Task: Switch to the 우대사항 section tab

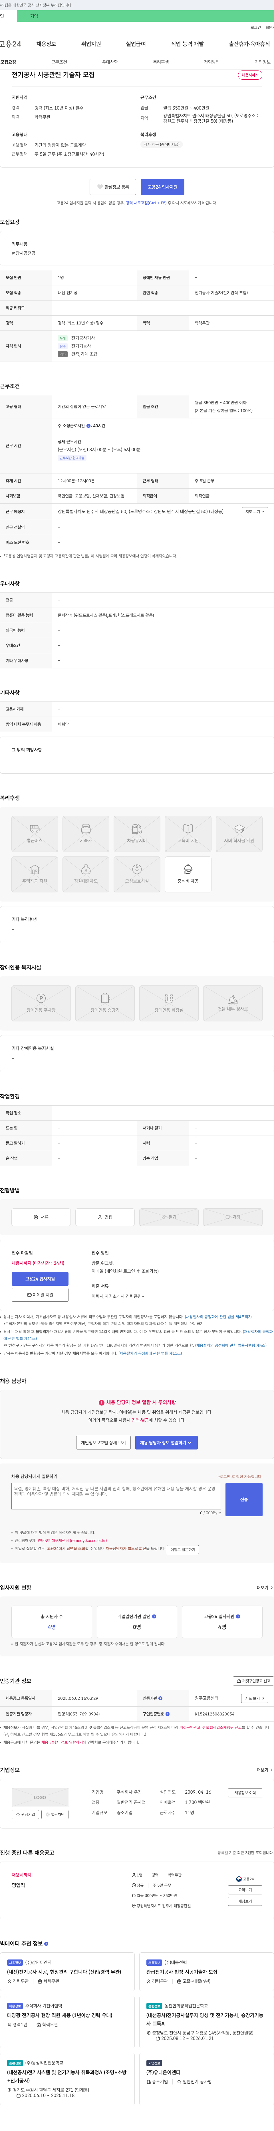Action: coord(110,62)
